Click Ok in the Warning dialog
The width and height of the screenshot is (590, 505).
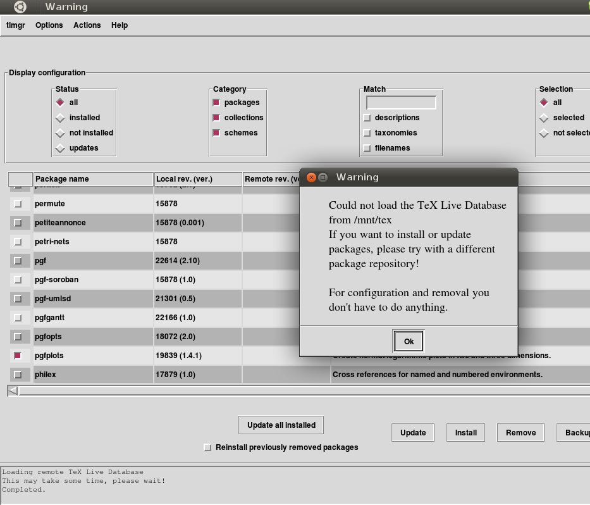409,342
